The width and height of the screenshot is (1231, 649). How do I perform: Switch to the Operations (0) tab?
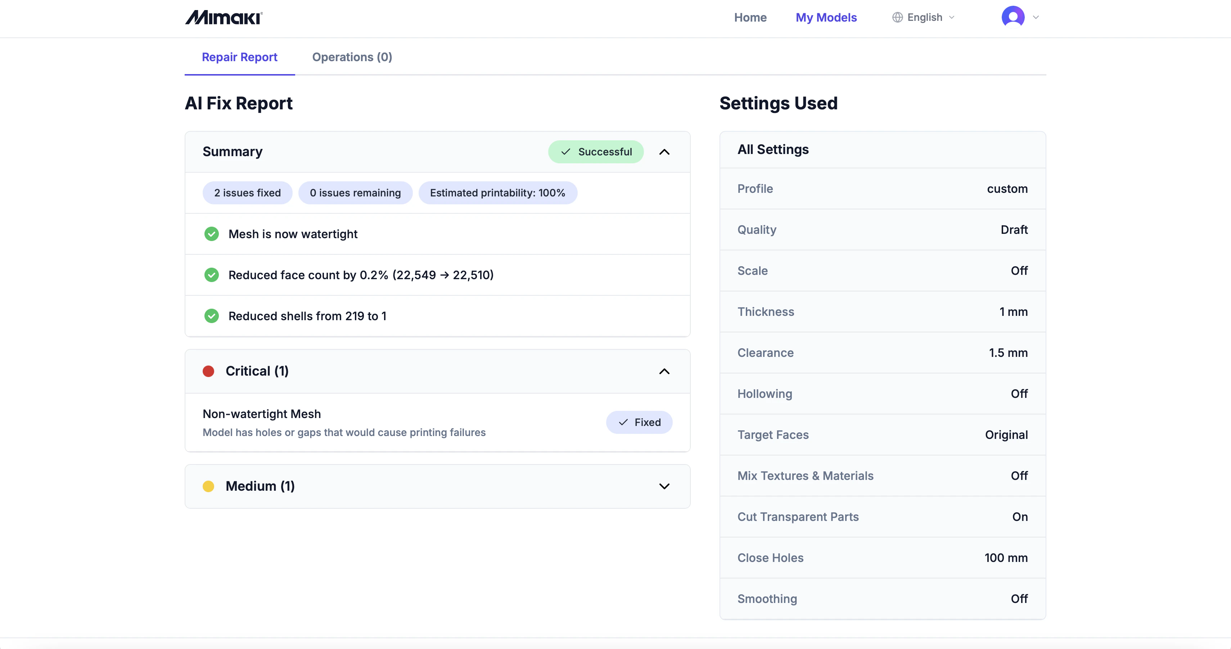[x=352, y=57]
